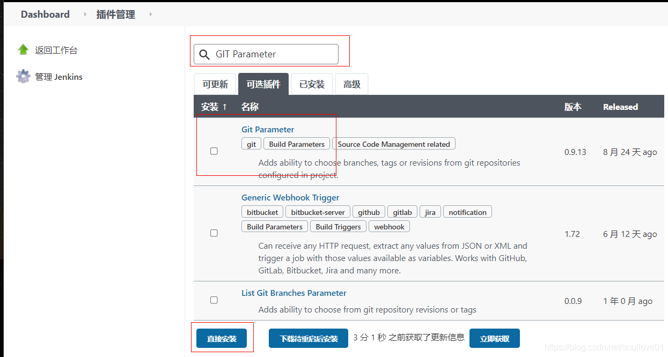
Task: Click the notification tag
Action: tap(467, 212)
